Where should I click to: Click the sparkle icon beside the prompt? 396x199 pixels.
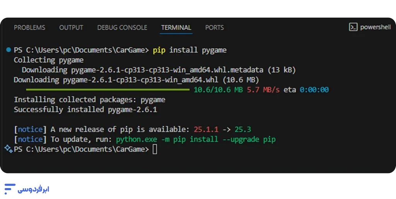click(9, 149)
